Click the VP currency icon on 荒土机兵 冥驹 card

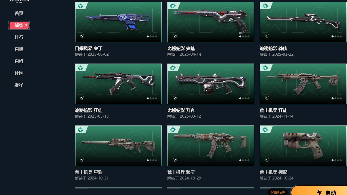(82, 160)
